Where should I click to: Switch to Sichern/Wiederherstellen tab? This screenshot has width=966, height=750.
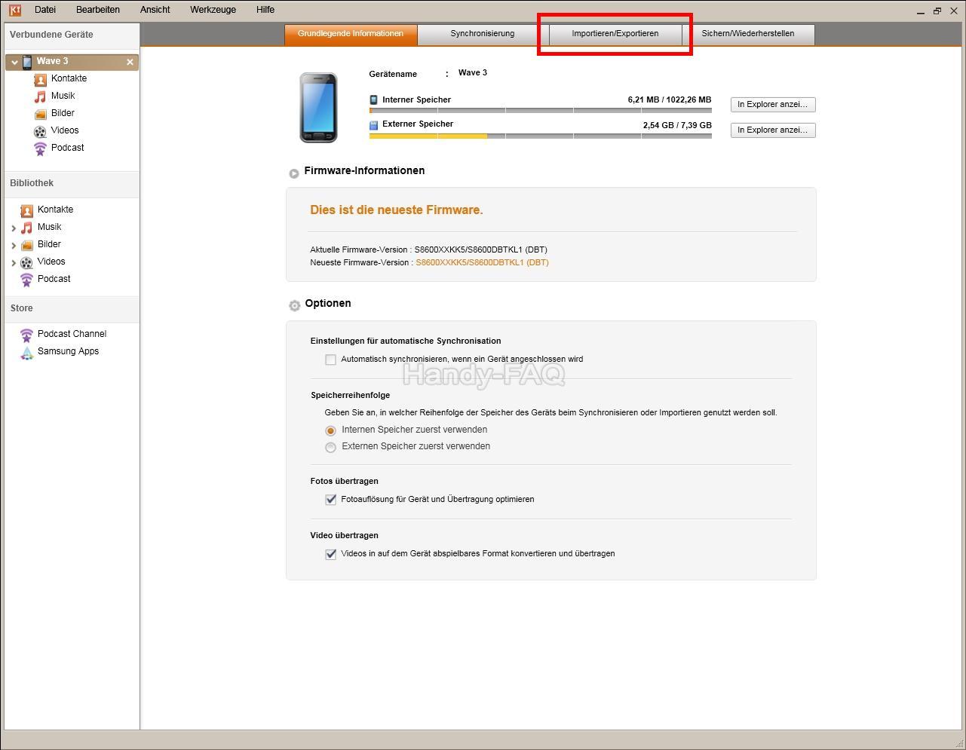tap(748, 34)
